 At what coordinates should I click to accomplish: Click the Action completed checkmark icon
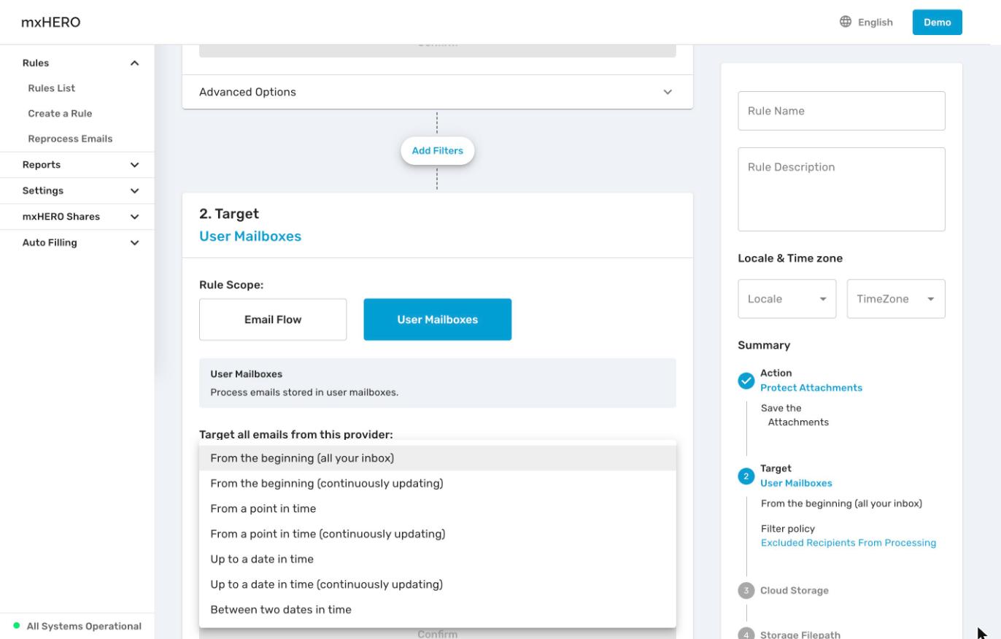(x=746, y=381)
